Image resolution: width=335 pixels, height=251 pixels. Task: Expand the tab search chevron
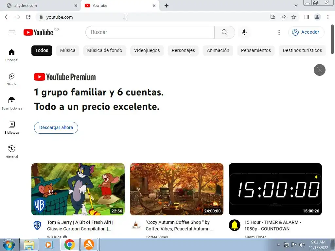[296, 6]
